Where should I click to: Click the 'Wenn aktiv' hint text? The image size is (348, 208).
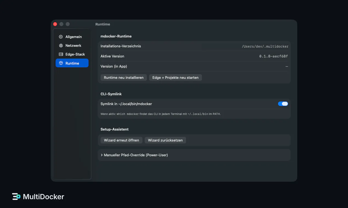tap(161, 114)
